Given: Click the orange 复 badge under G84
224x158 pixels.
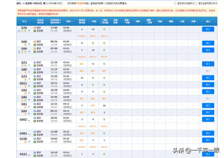Looking at the screenshot, I should coord(26,114).
